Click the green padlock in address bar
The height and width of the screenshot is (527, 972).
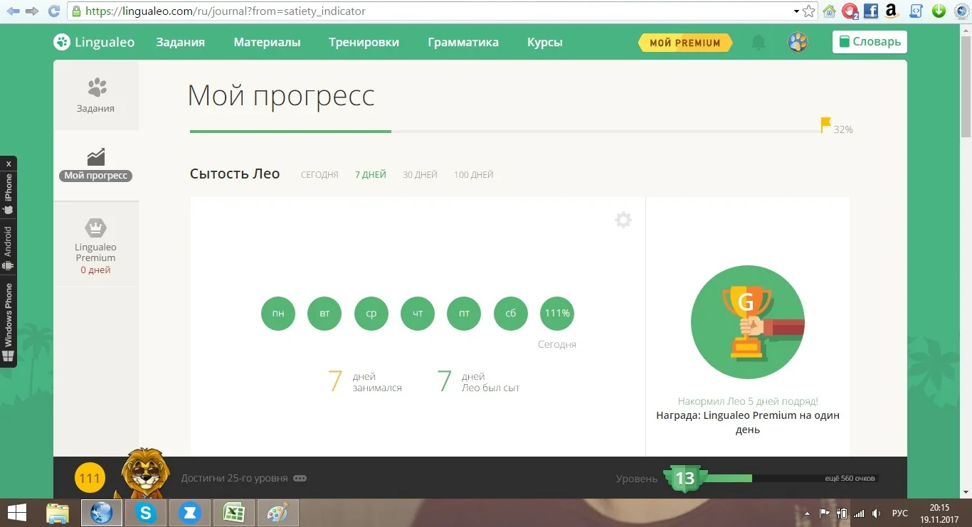coord(76,11)
